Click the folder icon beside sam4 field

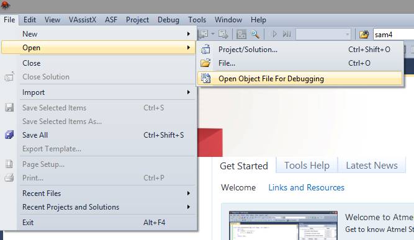[364, 34]
